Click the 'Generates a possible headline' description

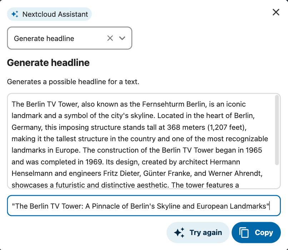click(73, 82)
